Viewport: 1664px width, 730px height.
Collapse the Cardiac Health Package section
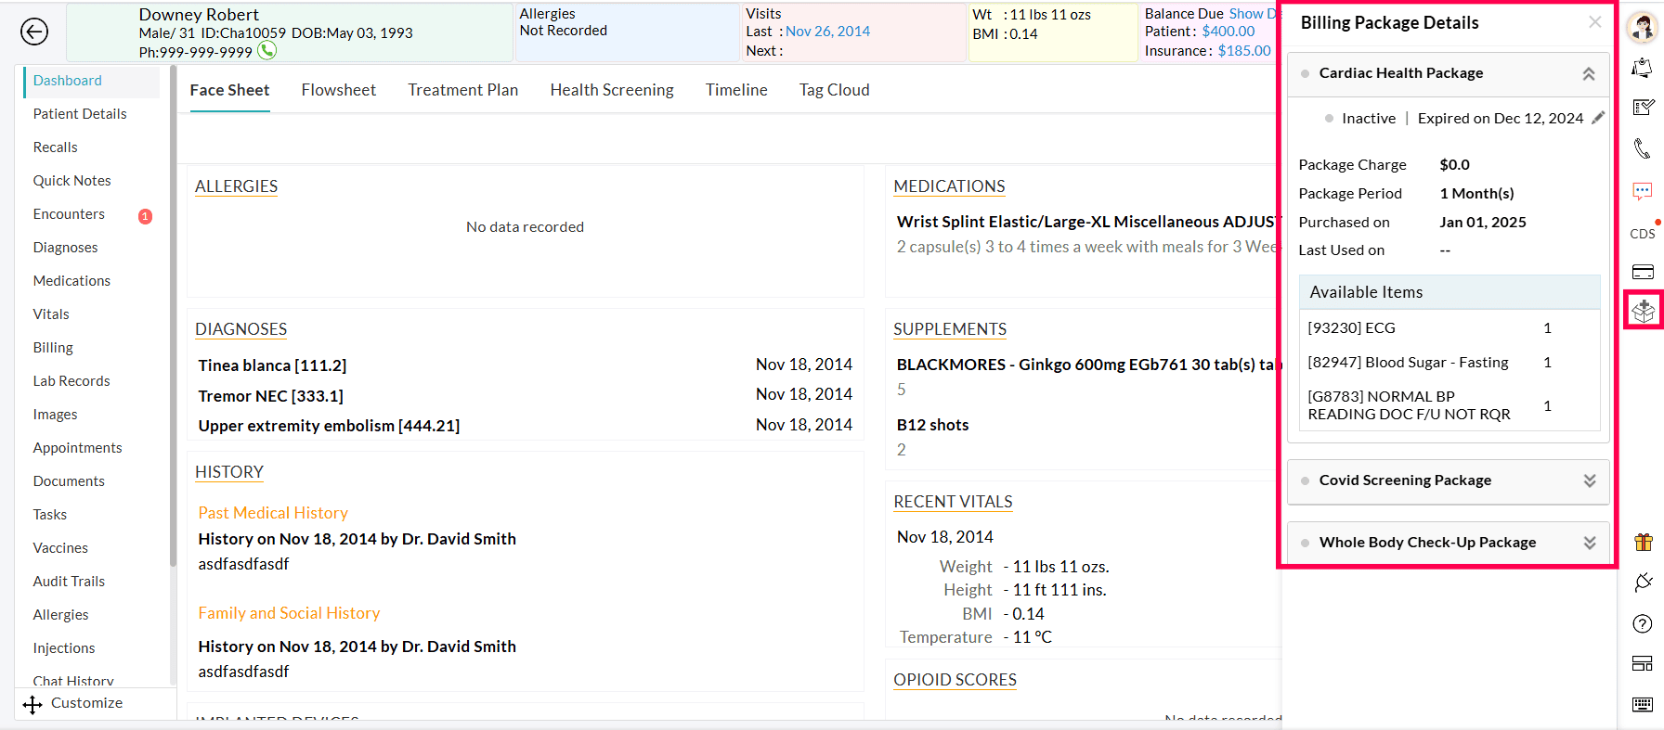1589,74
